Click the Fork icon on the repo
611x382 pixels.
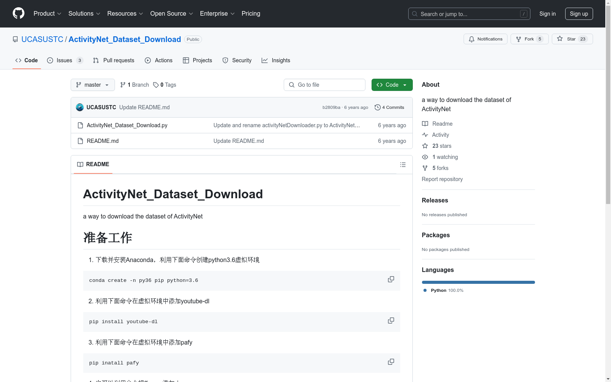click(519, 39)
